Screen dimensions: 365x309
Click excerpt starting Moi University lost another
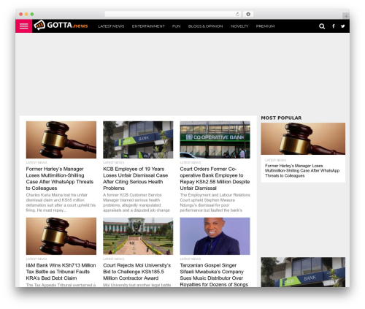point(137,285)
